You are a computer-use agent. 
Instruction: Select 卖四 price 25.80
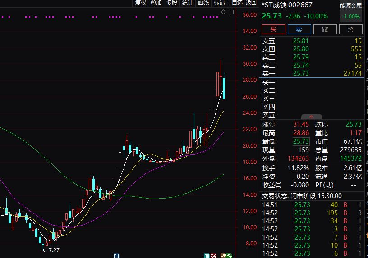(301, 49)
